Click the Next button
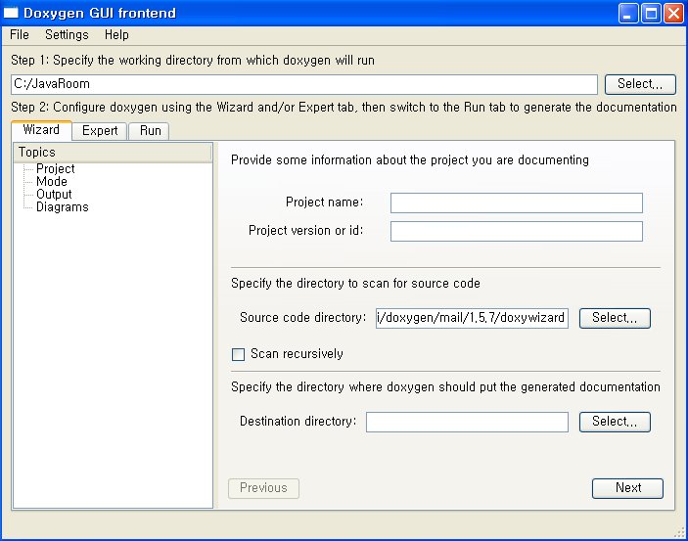 pyautogui.click(x=627, y=488)
